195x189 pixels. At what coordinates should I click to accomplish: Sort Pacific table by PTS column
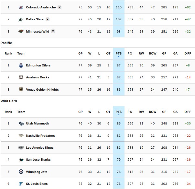pos(118,54)
